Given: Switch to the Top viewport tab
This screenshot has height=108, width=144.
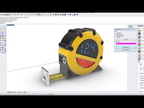Looking at the screenshot, I should pos(15,92).
